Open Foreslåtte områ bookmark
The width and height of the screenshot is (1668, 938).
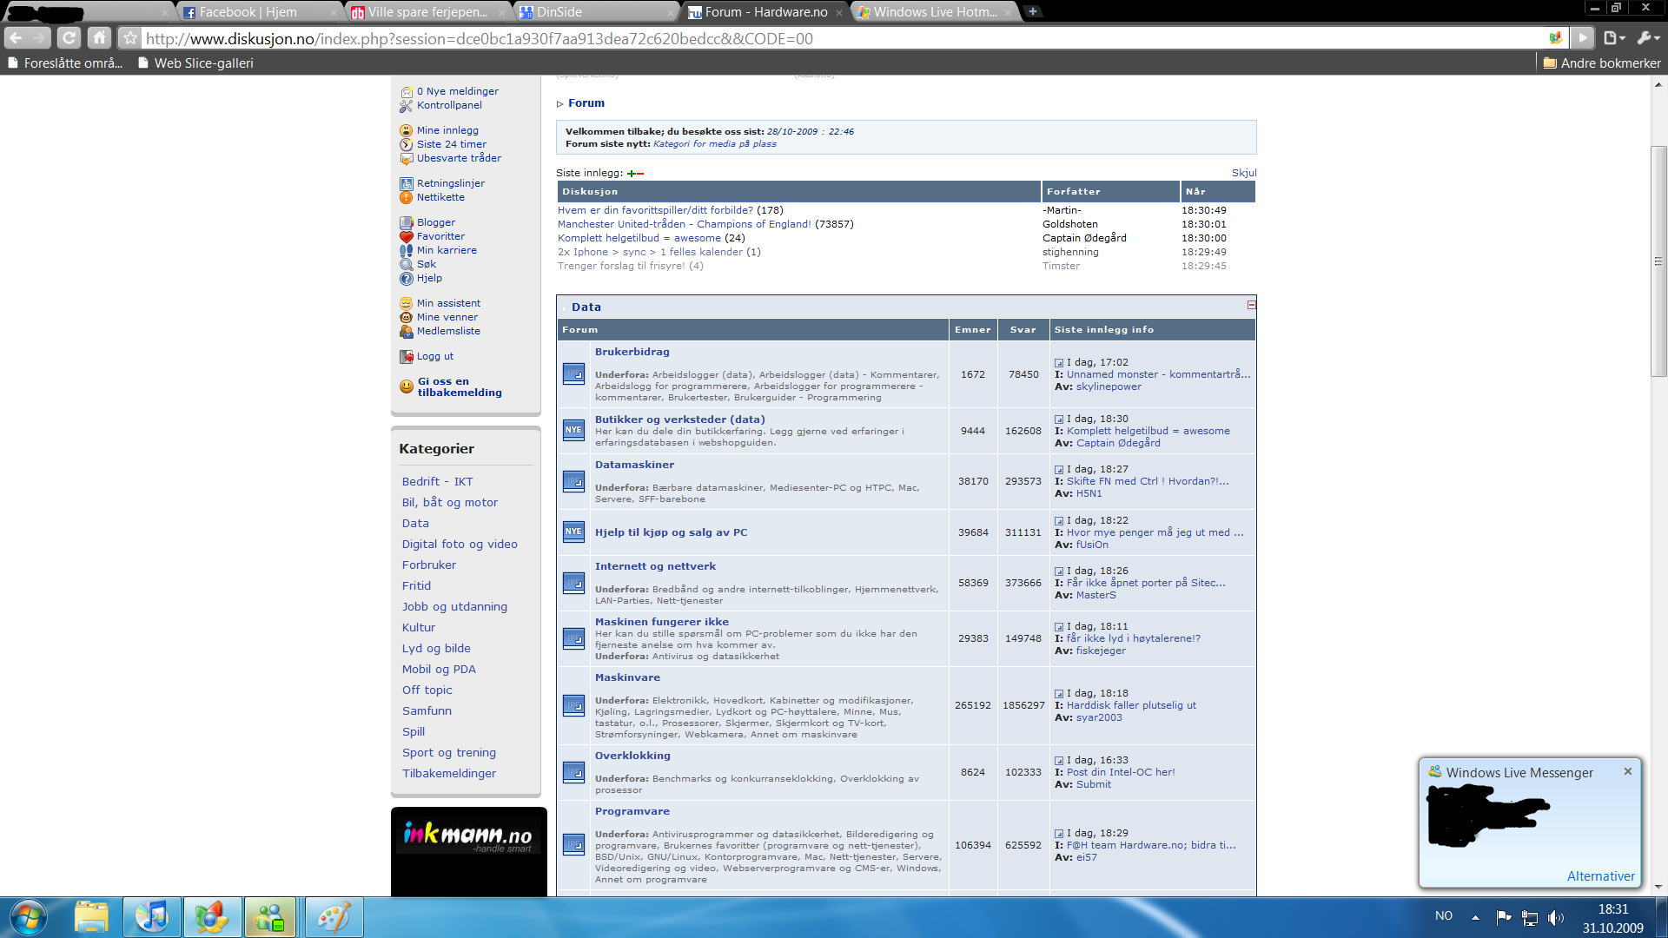(x=66, y=63)
